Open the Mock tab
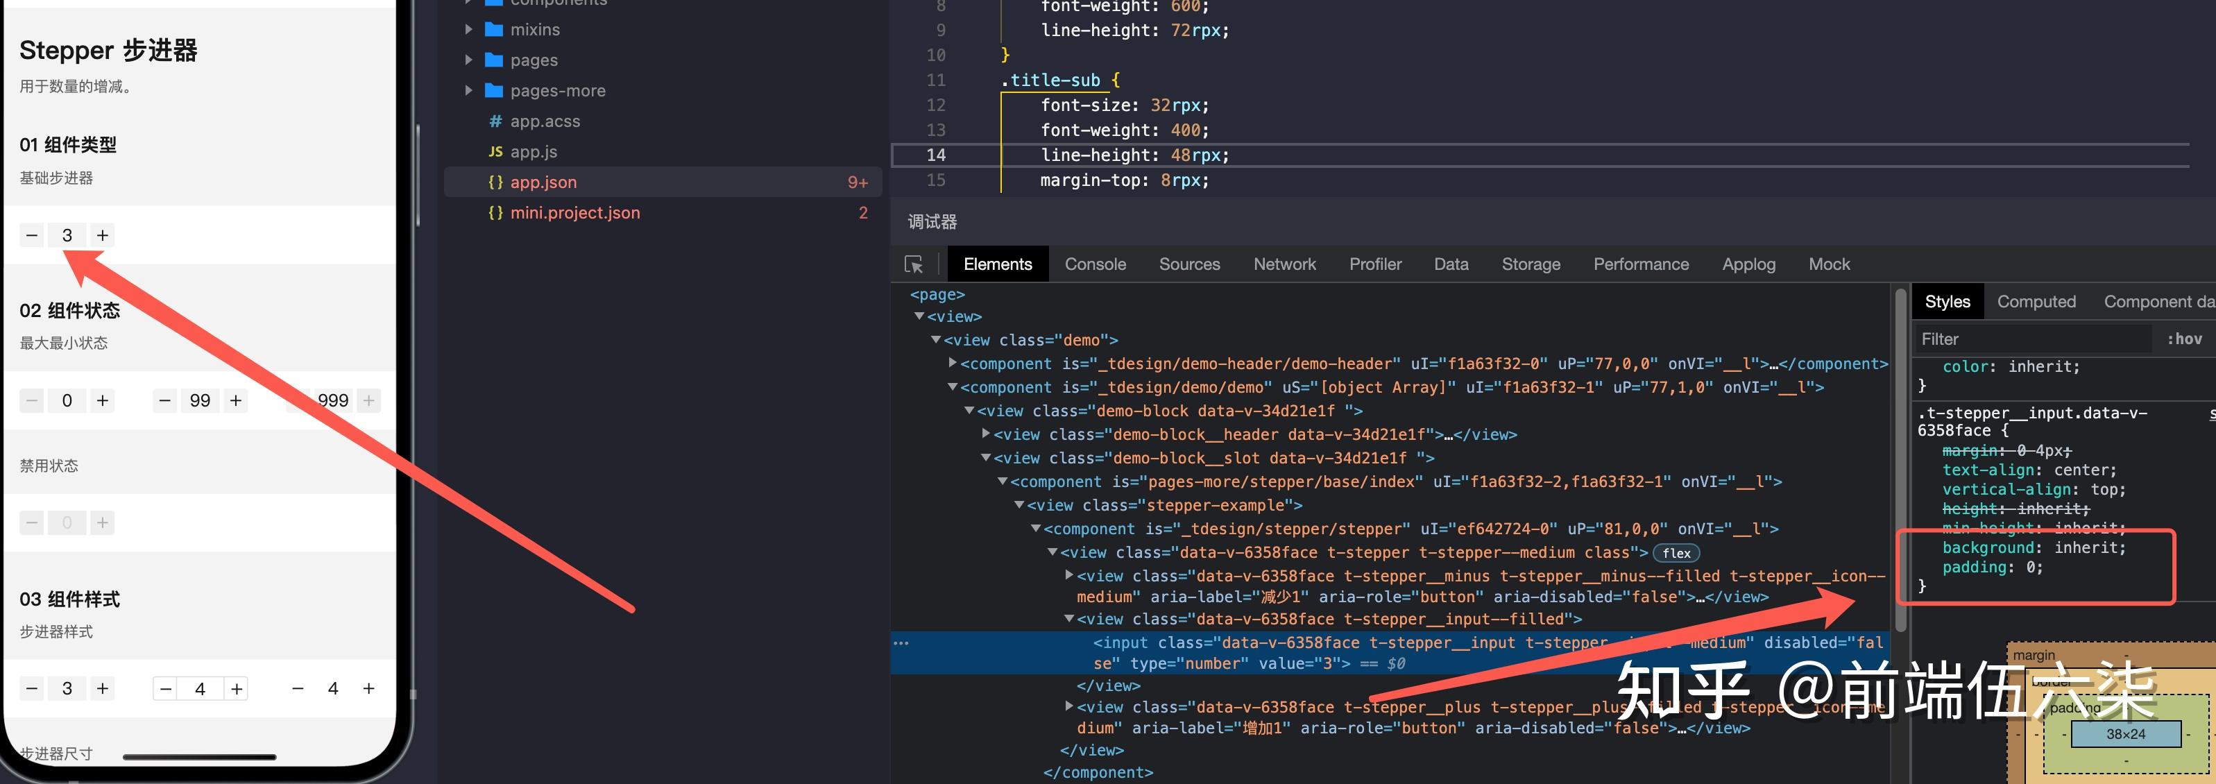This screenshot has width=2216, height=784. coord(1829,264)
